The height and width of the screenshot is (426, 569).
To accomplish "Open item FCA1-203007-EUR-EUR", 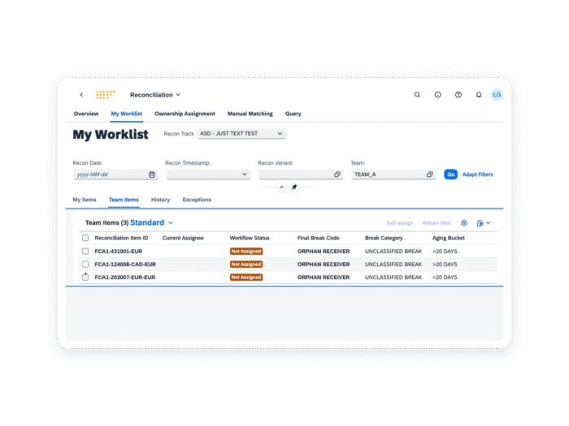I will point(125,278).
